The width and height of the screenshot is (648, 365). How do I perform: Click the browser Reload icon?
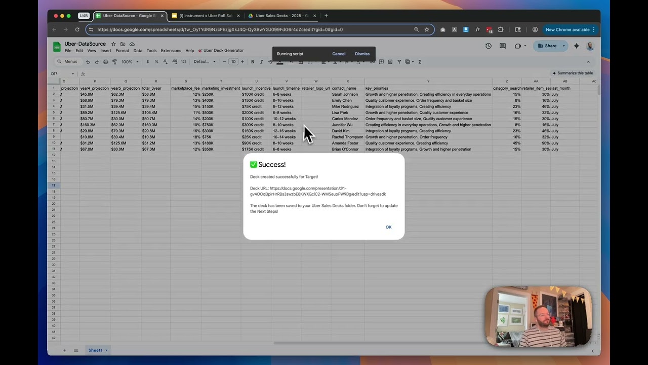[x=77, y=29]
